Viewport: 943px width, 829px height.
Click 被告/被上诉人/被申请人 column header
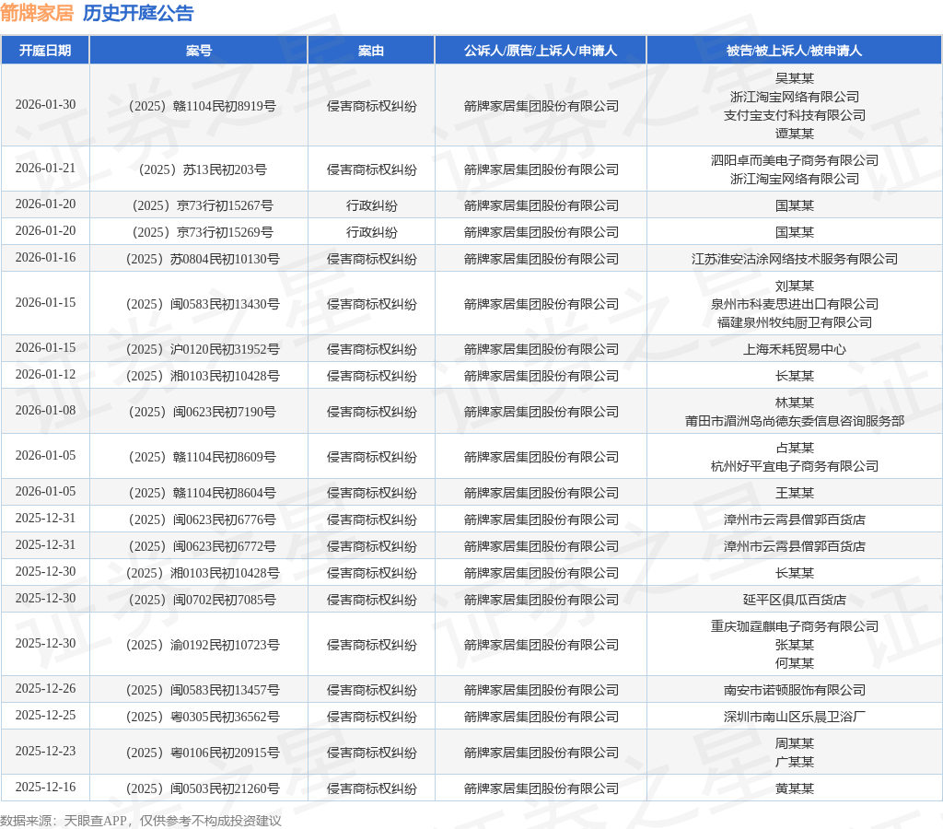point(794,51)
